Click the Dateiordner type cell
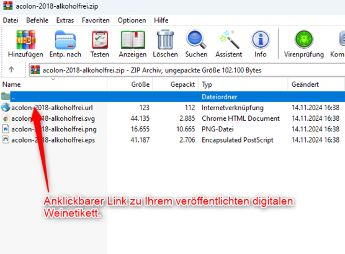345x254 pixels. point(220,97)
